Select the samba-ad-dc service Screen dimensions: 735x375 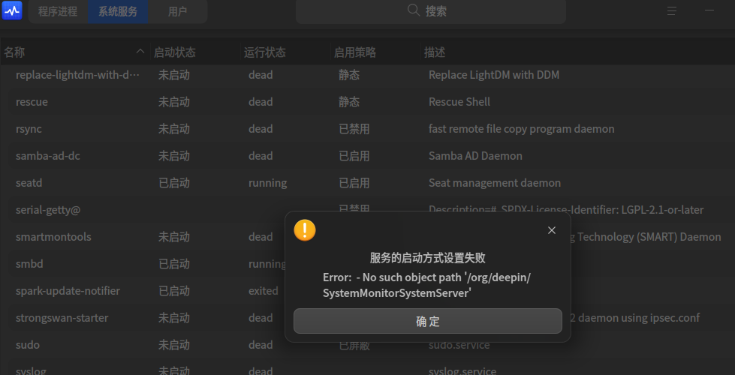(x=48, y=156)
